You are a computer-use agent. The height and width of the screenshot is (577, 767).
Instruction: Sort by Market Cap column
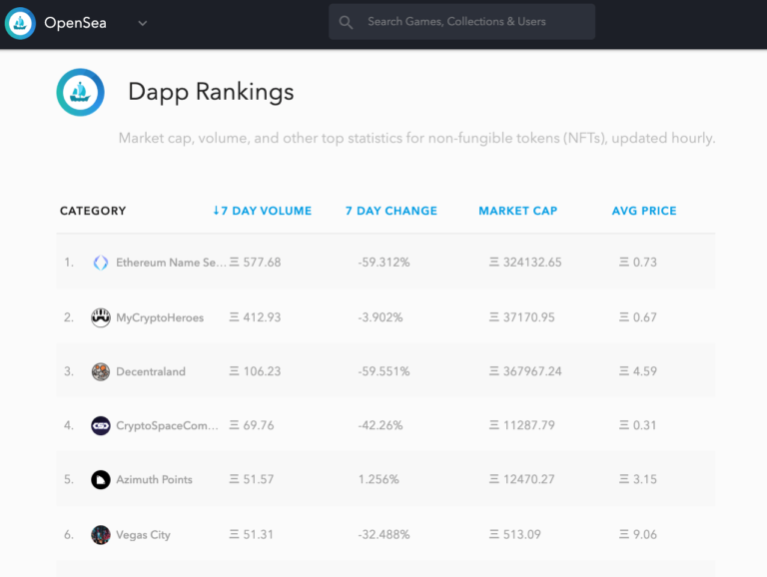(x=518, y=211)
